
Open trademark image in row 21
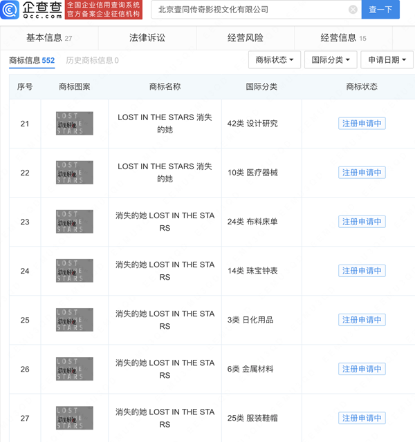(x=75, y=124)
